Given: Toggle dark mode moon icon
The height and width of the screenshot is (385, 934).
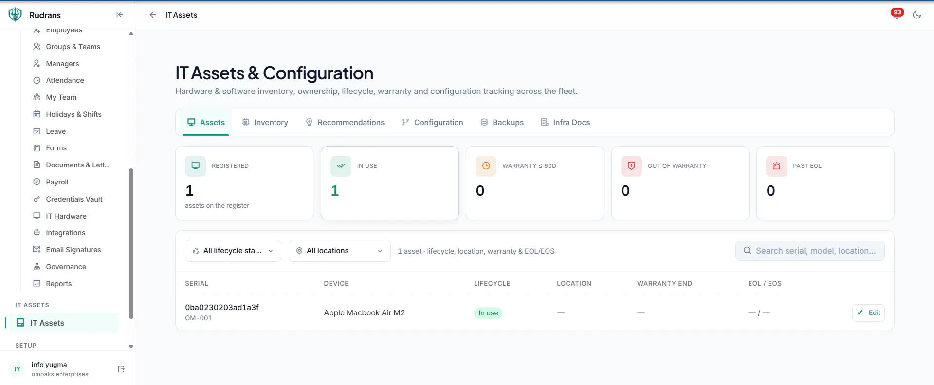Looking at the screenshot, I should click(917, 15).
